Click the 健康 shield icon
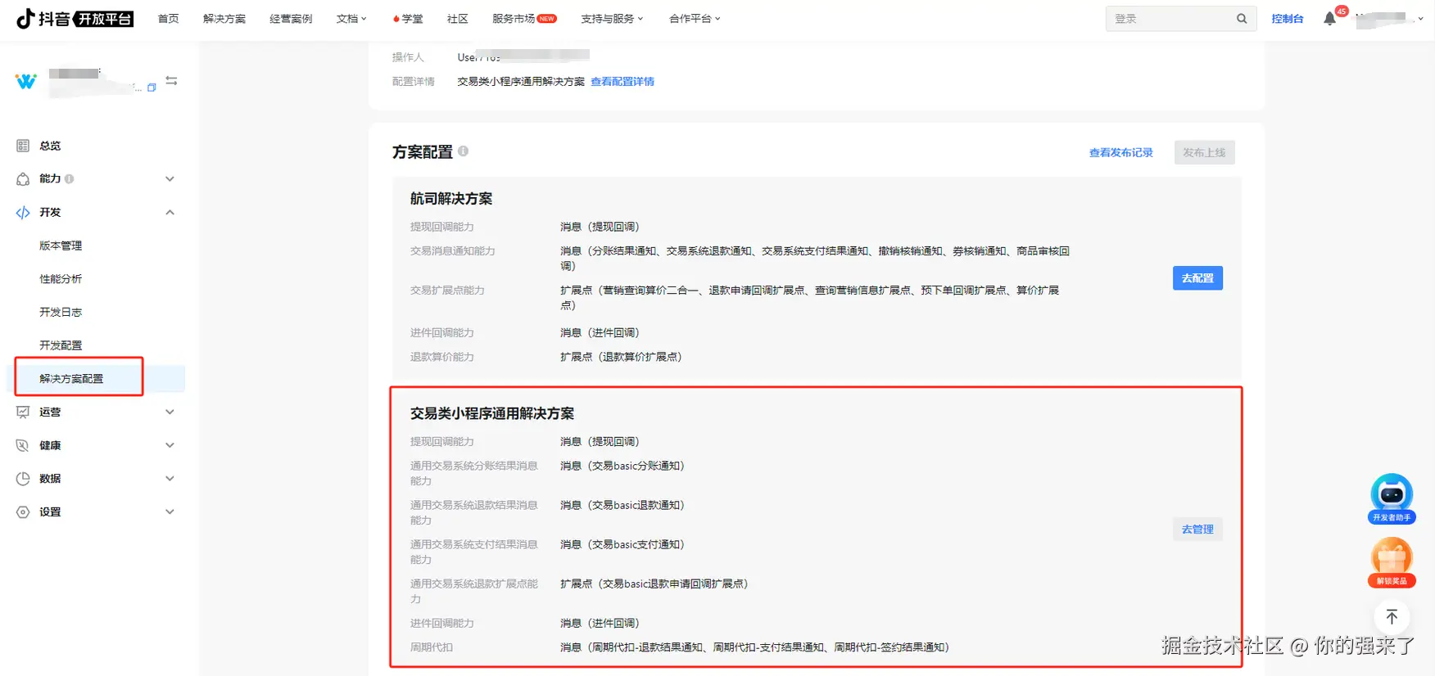 point(23,445)
